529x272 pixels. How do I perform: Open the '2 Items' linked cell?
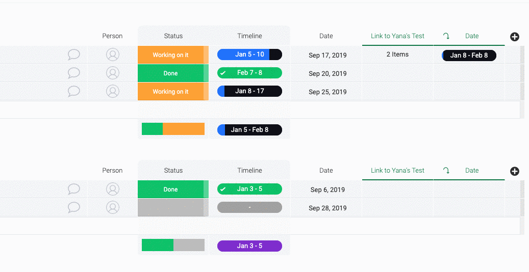coord(397,55)
